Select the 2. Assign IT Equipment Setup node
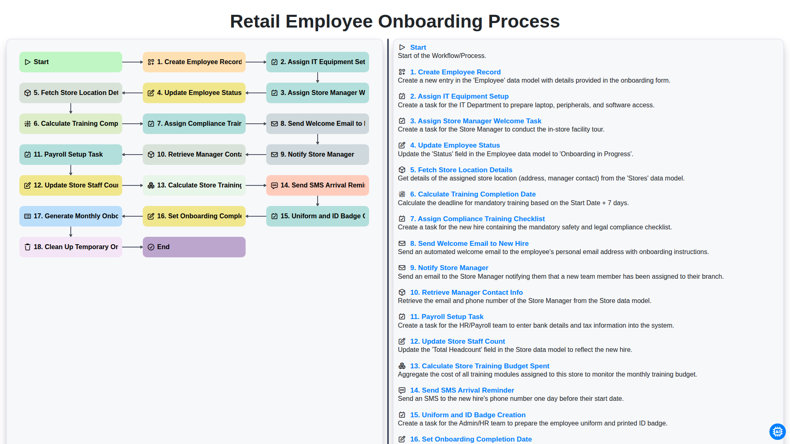790x444 pixels. (x=318, y=62)
